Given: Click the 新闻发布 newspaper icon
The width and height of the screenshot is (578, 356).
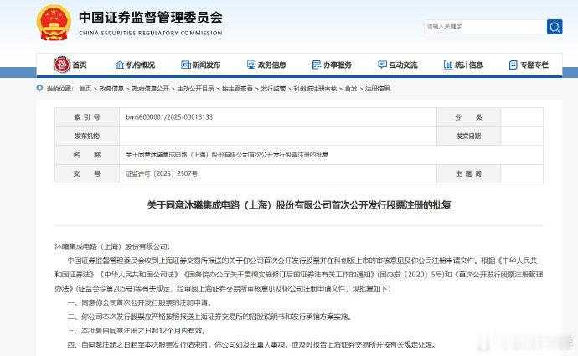Looking at the screenshot, I should tap(186, 64).
